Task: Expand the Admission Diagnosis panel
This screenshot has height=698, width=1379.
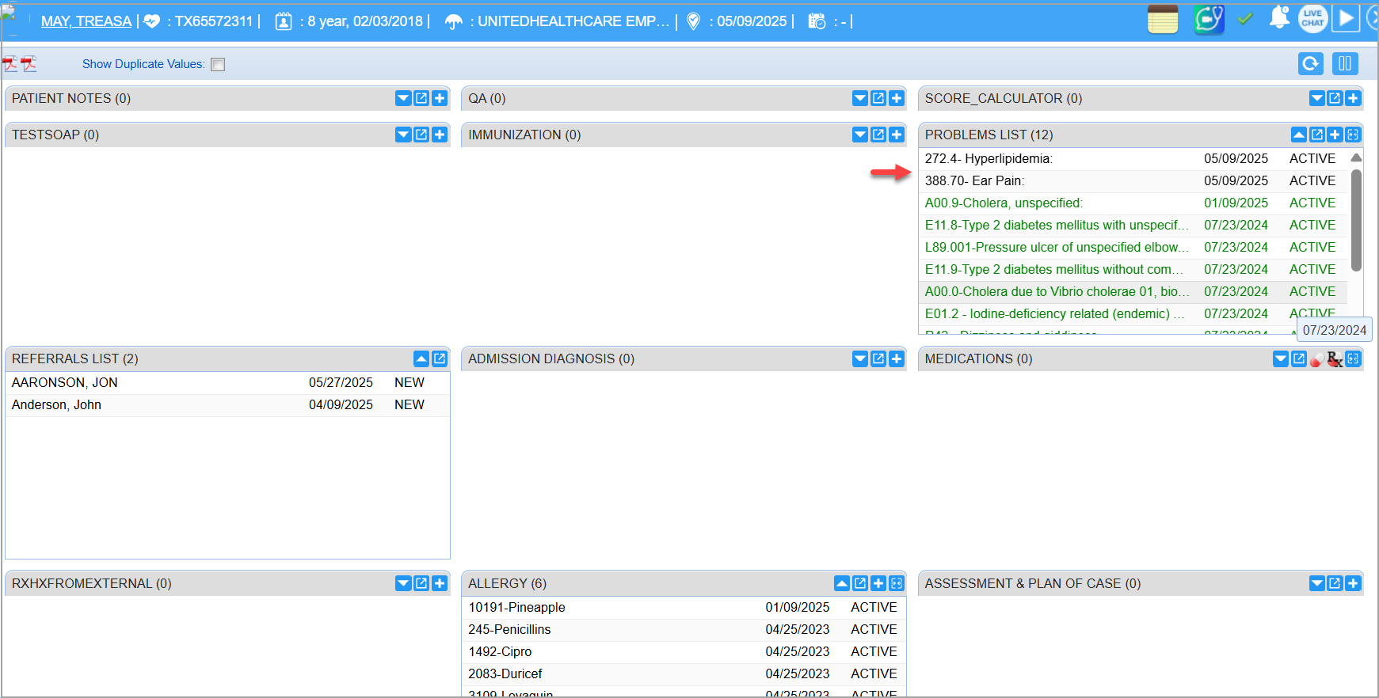Action: click(860, 359)
